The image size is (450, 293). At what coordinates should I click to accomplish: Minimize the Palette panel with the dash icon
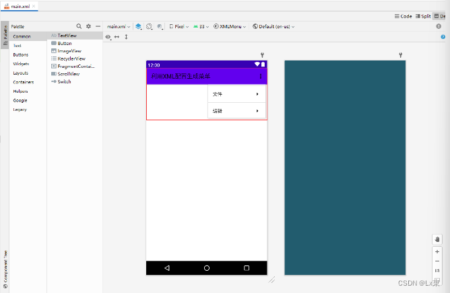(x=98, y=26)
